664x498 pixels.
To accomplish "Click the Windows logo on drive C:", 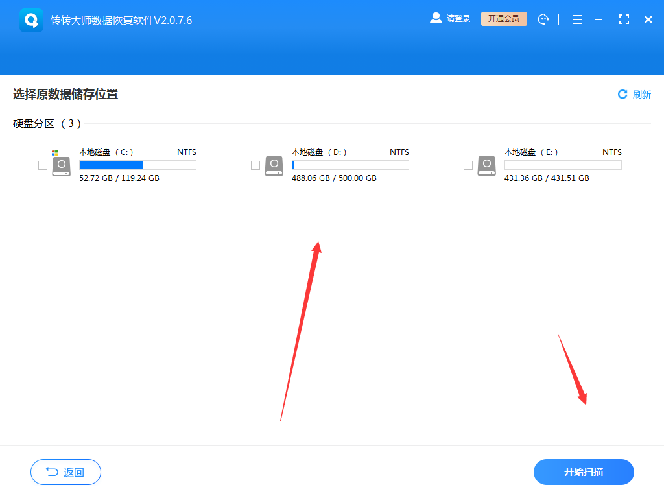I will (x=54, y=154).
